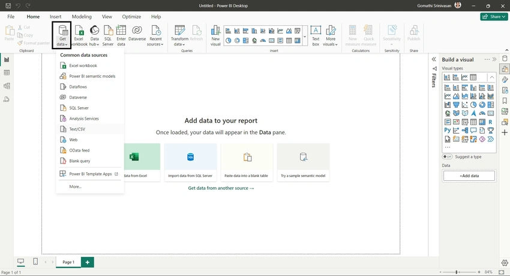Image resolution: width=510 pixels, height=276 pixels.
Task: Select the gauge visual icon
Action: point(482,113)
